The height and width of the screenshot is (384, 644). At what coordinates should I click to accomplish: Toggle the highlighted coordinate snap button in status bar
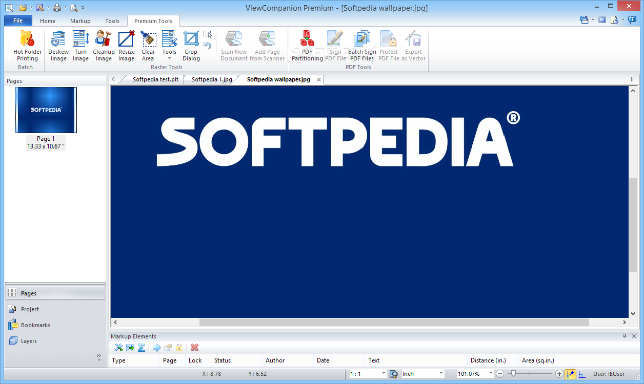(571, 374)
